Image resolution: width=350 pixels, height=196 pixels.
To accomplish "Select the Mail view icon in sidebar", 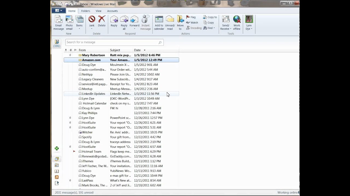I will pyautogui.click(x=57, y=159).
